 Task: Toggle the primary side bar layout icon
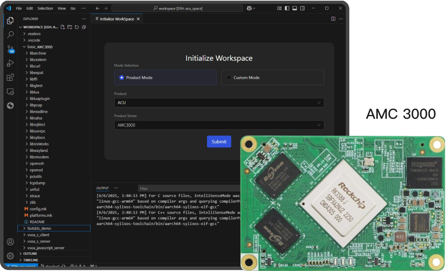287,8
